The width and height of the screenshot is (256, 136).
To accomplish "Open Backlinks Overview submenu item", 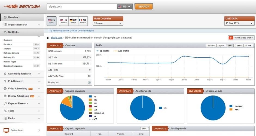I will [8, 40].
